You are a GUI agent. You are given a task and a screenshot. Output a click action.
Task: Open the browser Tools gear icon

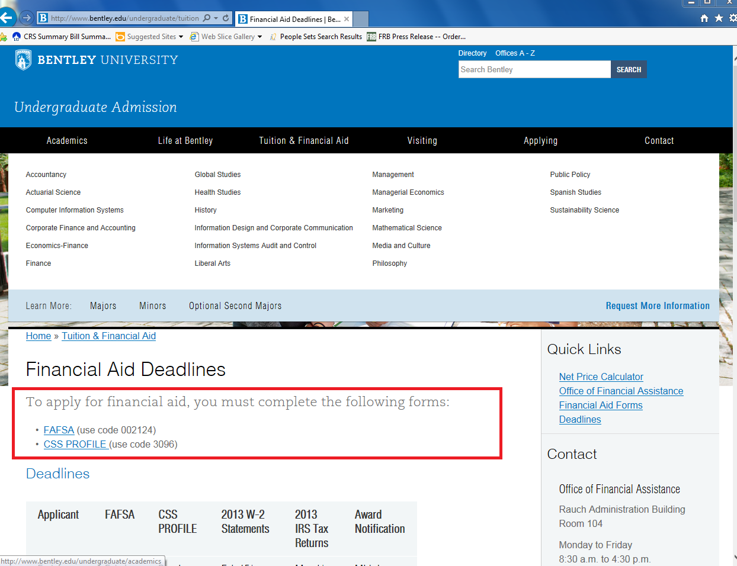click(733, 18)
